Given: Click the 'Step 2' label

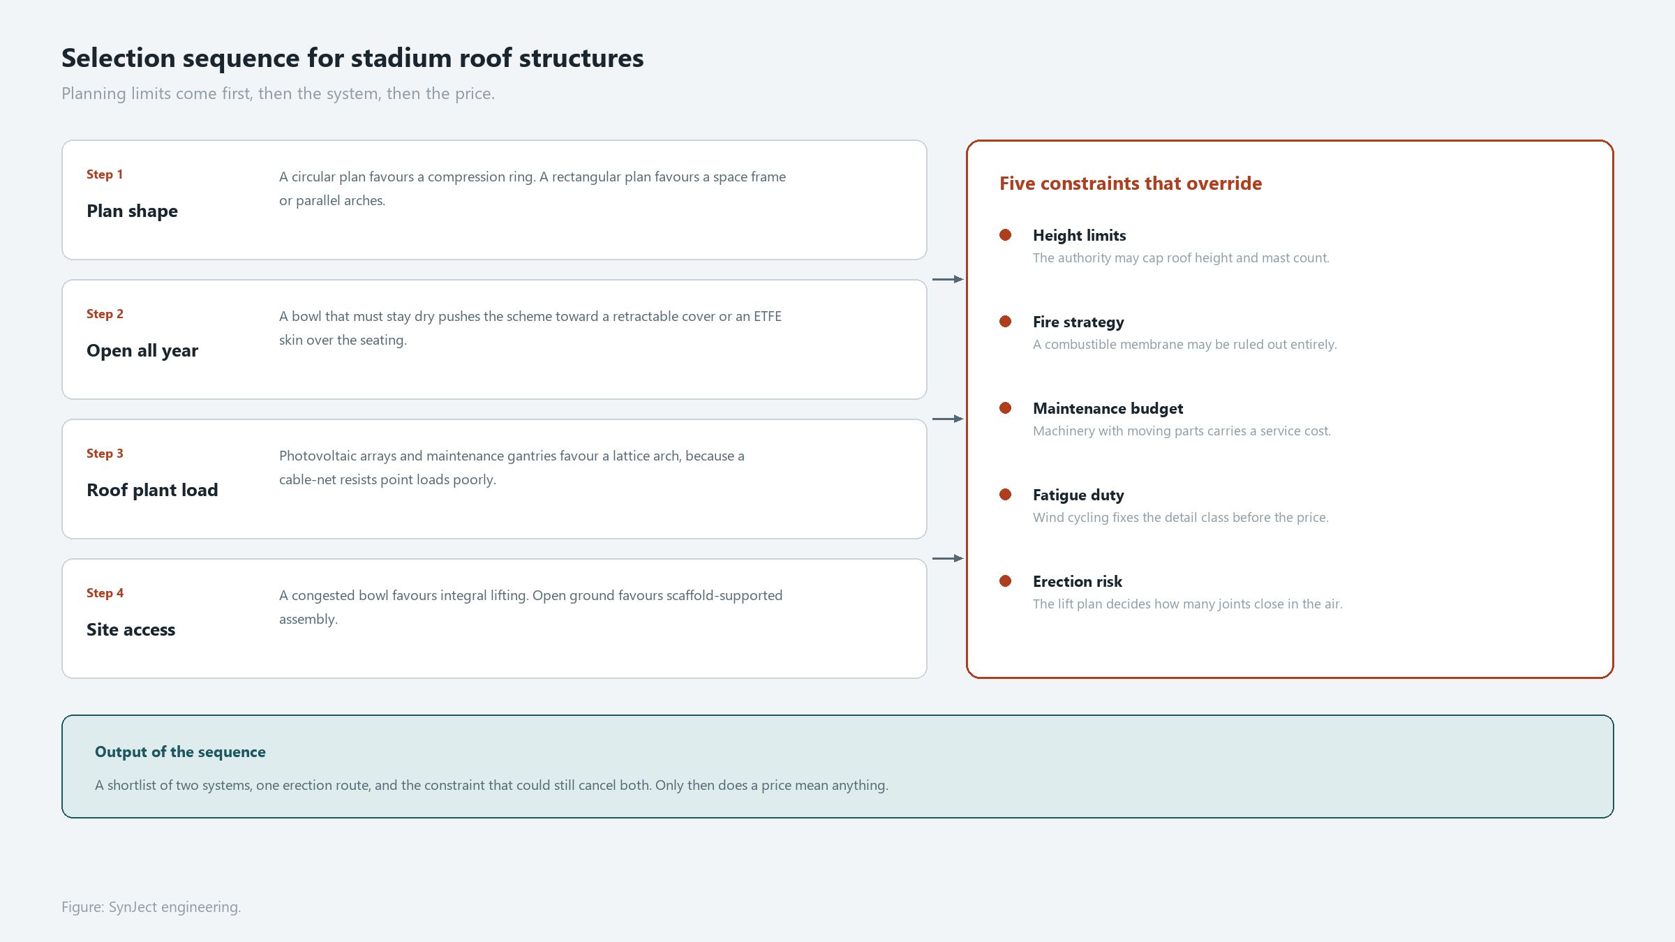Looking at the screenshot, I should point(105,314).
